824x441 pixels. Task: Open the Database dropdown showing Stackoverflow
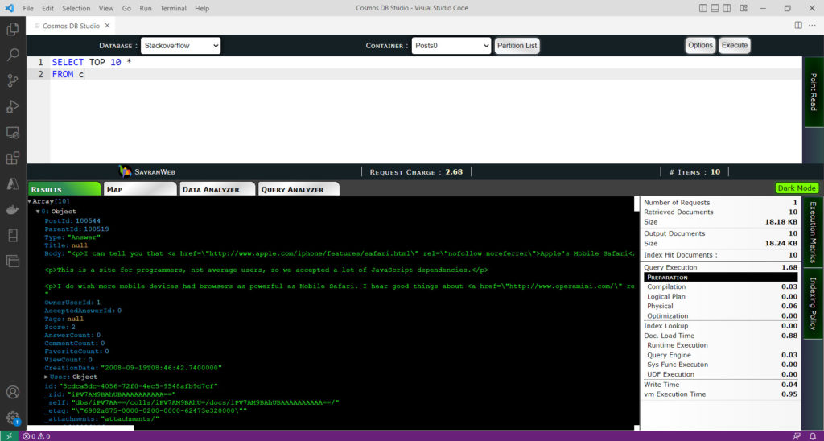tap(180, 46)
